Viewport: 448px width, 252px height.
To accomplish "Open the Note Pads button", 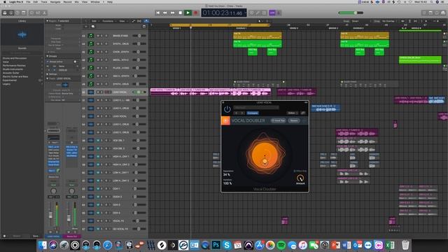I will [x=430, y=13].
